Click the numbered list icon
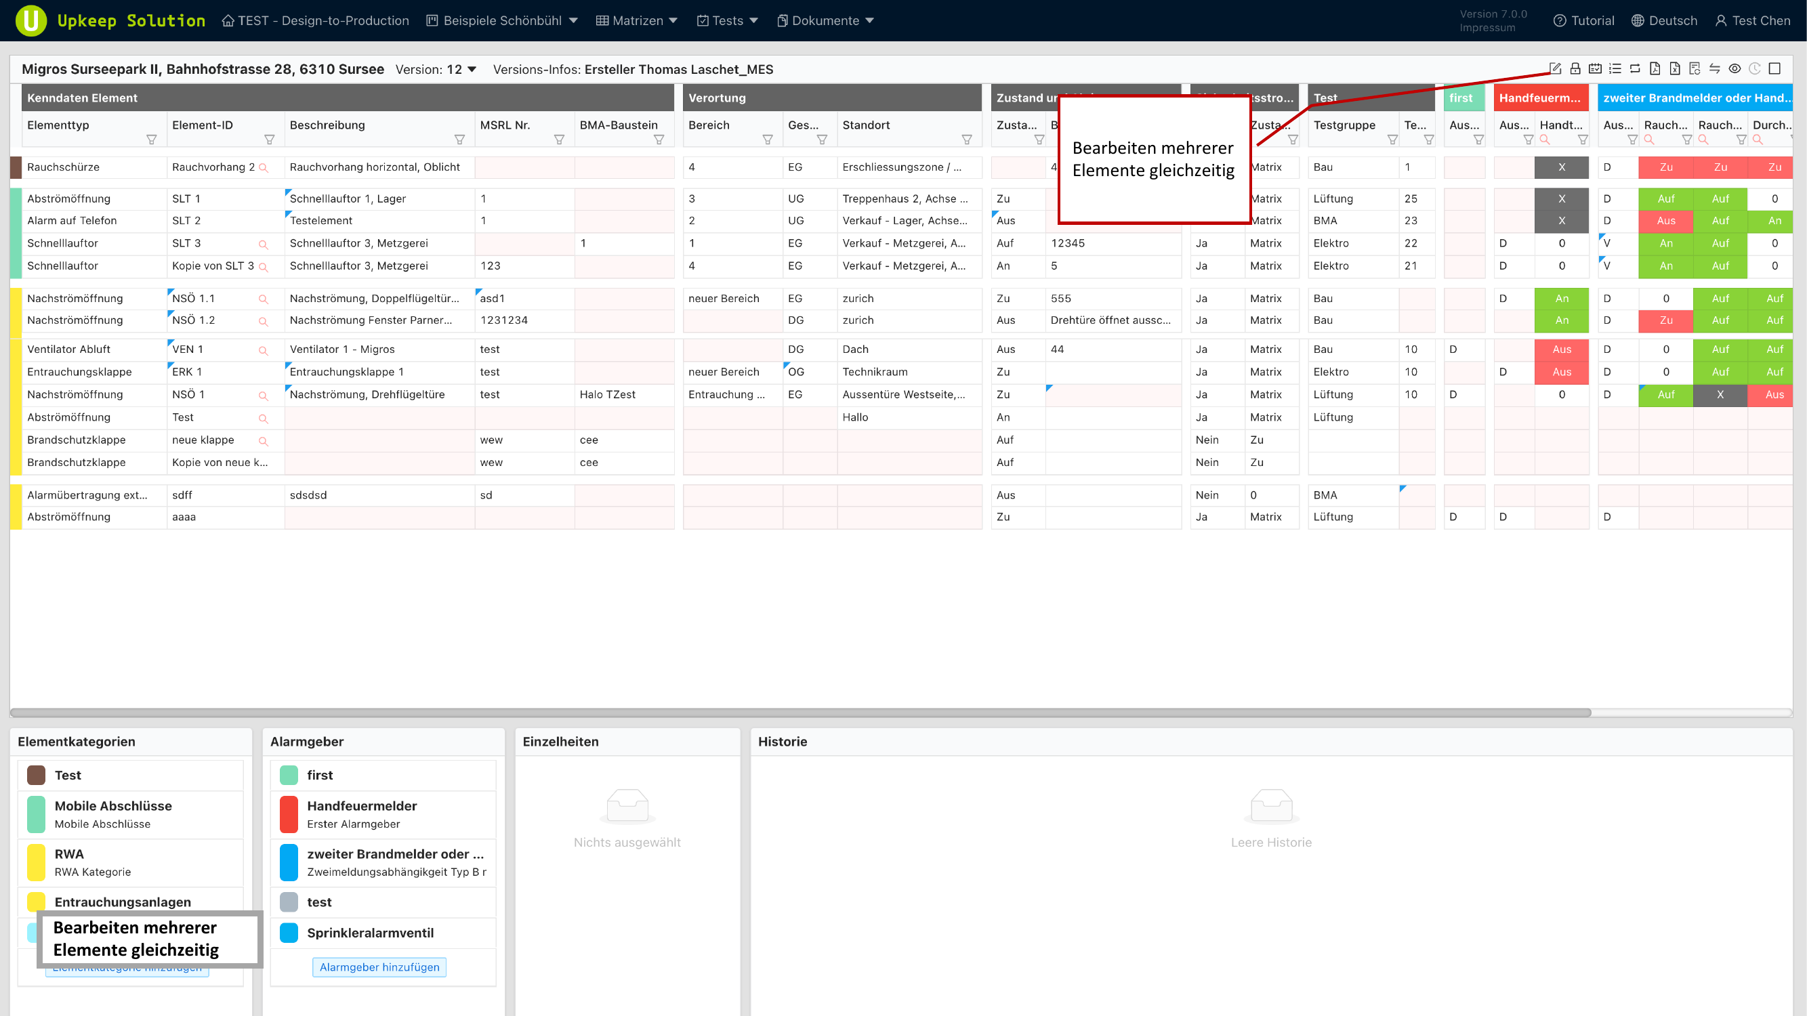This screenshot has height=1016, width=1807. 1615,68
